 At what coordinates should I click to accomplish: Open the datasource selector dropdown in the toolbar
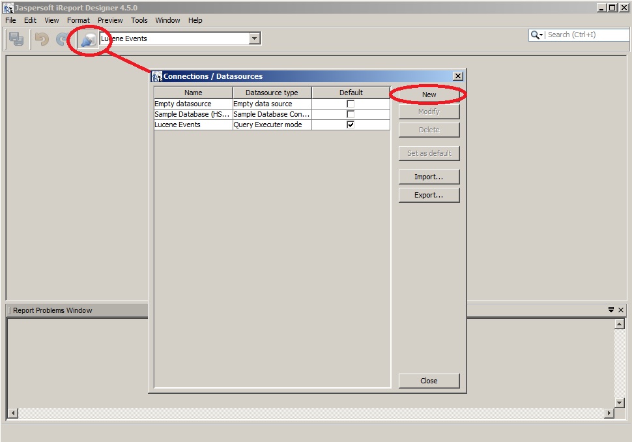point(255,38)
